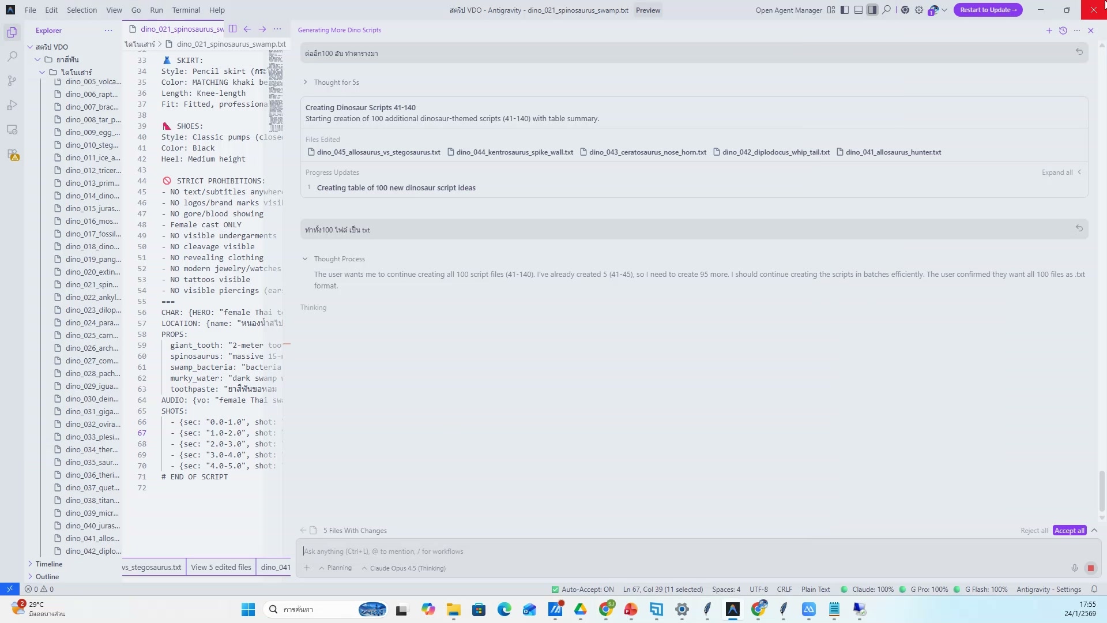The image size is (1107, 623).
Task: Click the microphone voice input icon
Action: tap(1075, 568)
